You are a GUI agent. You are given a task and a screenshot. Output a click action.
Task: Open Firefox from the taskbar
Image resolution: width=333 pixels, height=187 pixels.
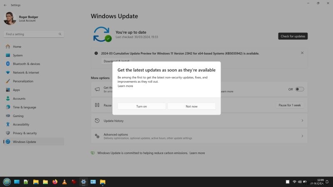55,182
